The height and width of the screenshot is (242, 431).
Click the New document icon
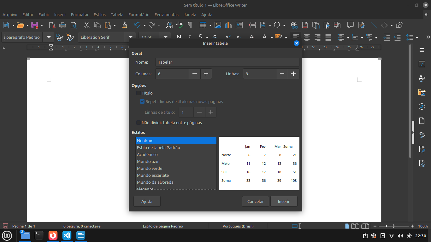pyautogui.click(x=6, y=25)
